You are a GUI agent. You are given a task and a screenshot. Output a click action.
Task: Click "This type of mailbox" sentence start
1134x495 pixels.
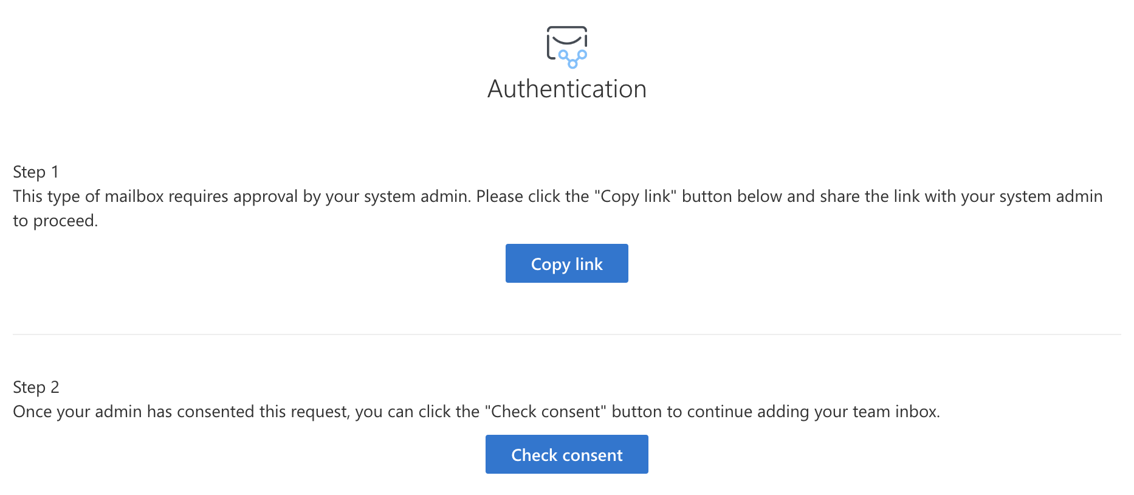88,196
